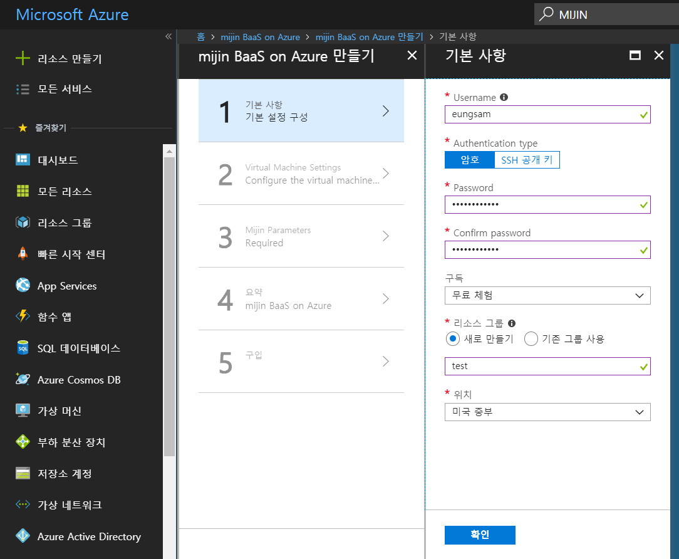Open the Virtual networks icon
Screen dimensions: 679x559
[x=23, y=504]
